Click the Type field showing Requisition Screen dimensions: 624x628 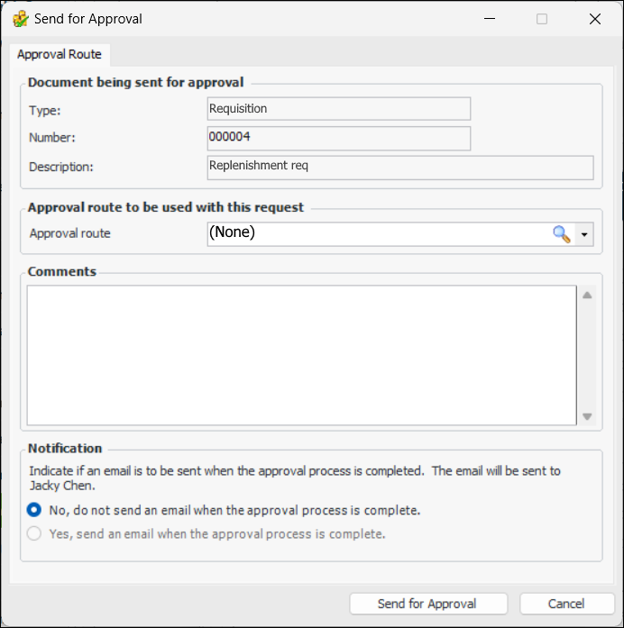(338, 109)
